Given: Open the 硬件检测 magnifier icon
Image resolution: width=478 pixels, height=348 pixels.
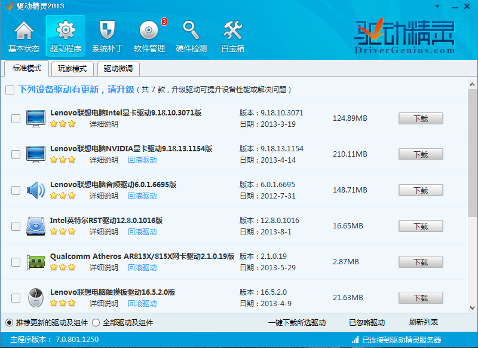Looking at the screenshot, I should click(191, 30).
